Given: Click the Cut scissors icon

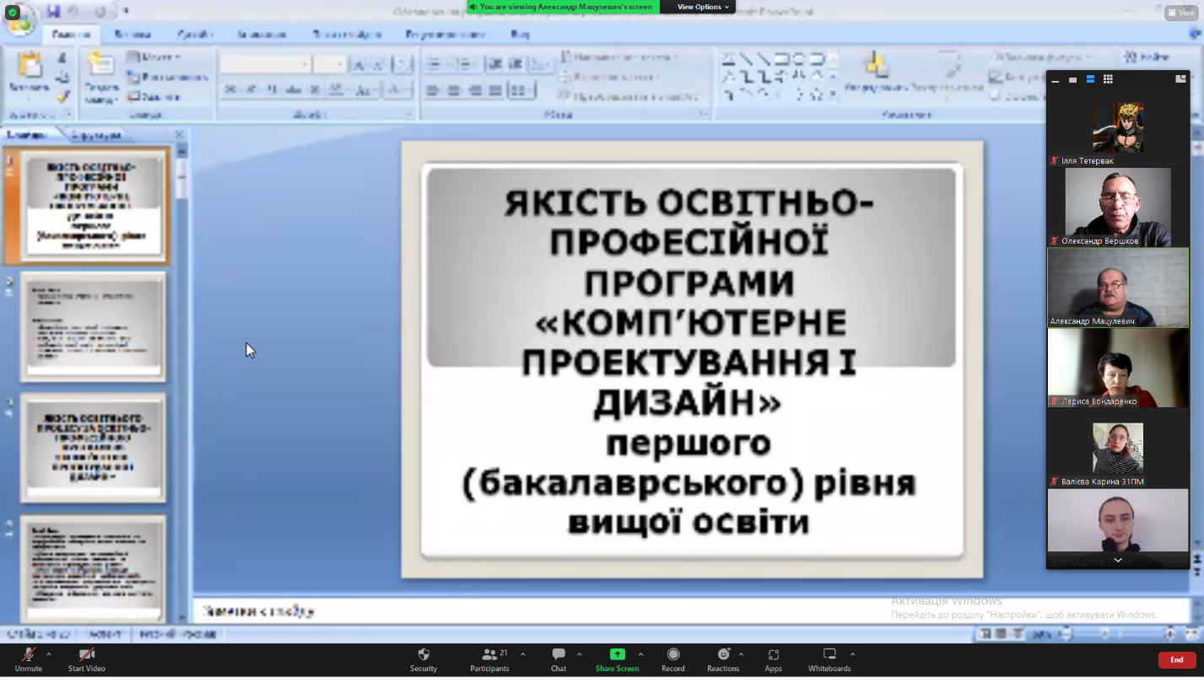Looking at the screenshot, I should point(62,58).
